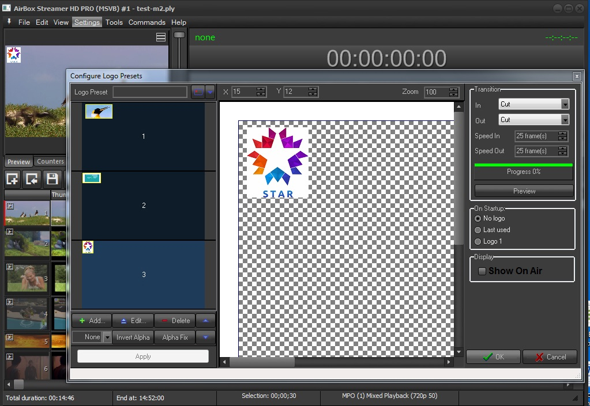Click the film clip icon on playlist row 3
This screenshot has height=406, width=590.
10,267
